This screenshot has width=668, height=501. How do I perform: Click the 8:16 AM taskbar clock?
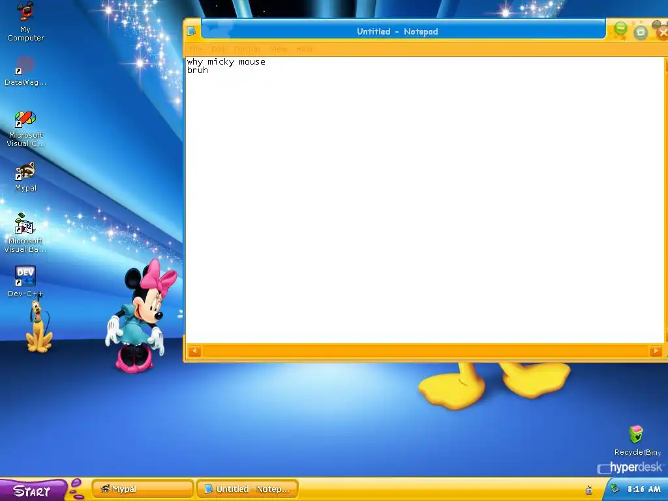point(644,489)
